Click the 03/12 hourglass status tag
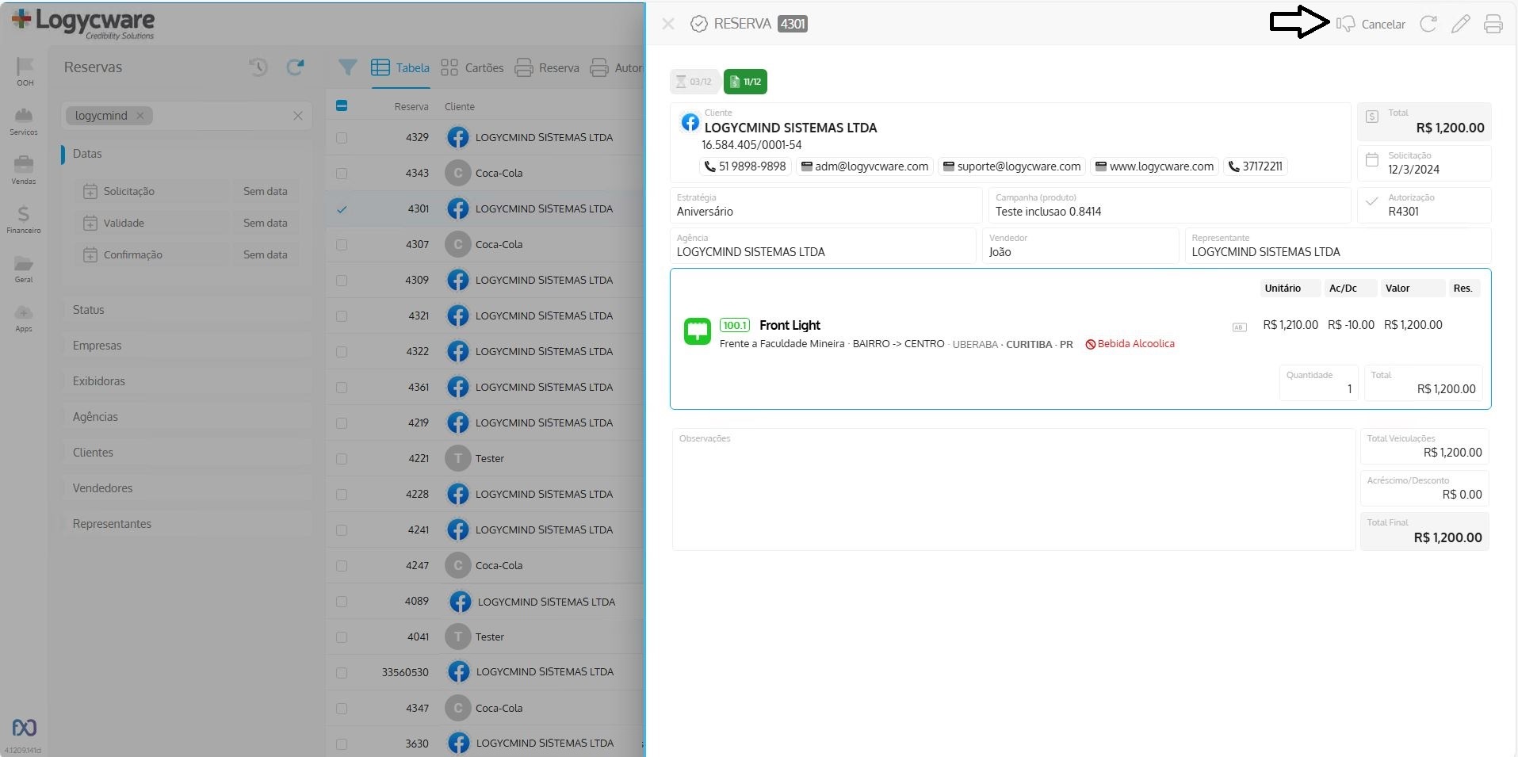Image resolution: width=1518 pixels, height=757 pixels. 694,82
